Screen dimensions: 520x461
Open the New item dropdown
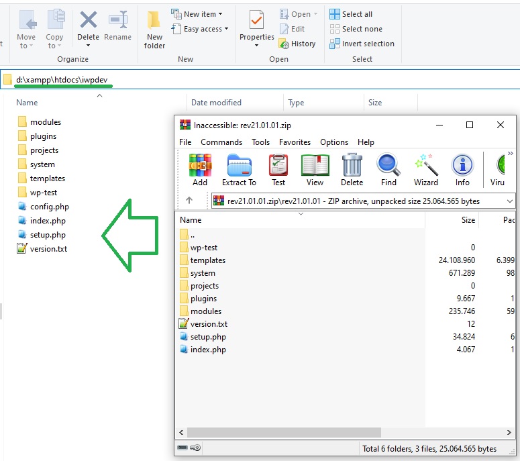pos(197,14)
